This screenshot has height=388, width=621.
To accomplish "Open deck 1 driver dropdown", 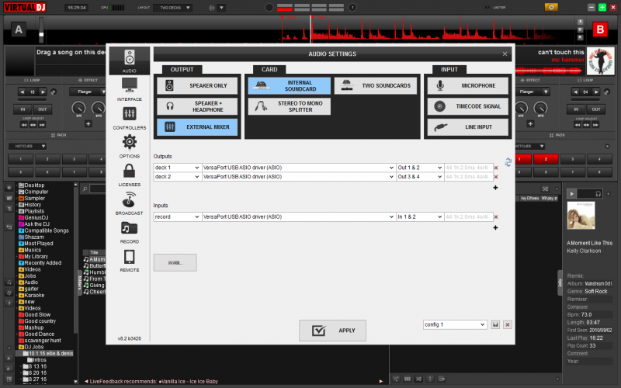I will (299, 168).
